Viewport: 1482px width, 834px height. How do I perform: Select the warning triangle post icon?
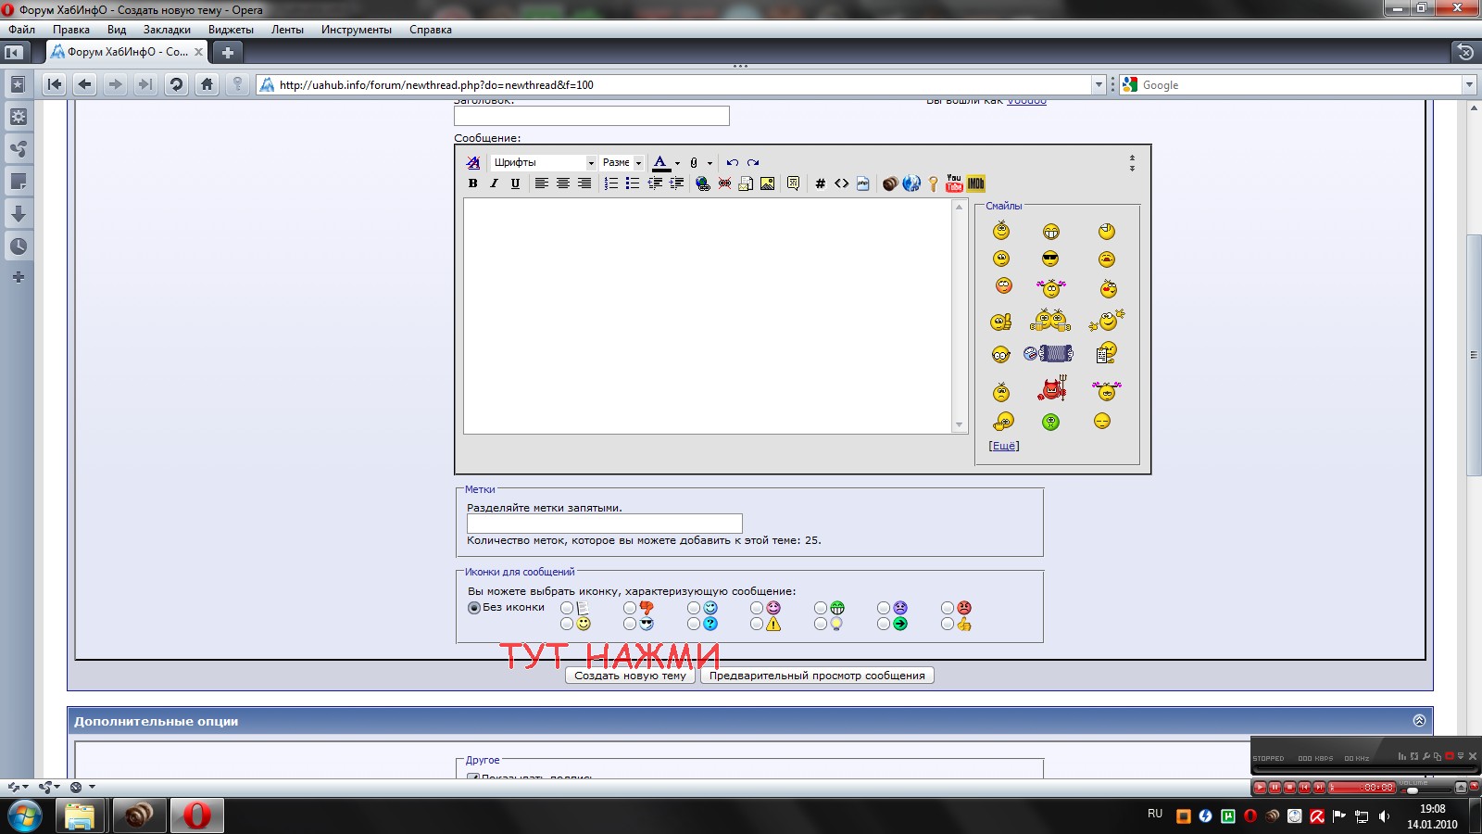pyautogui.click(x=758, y=625)
